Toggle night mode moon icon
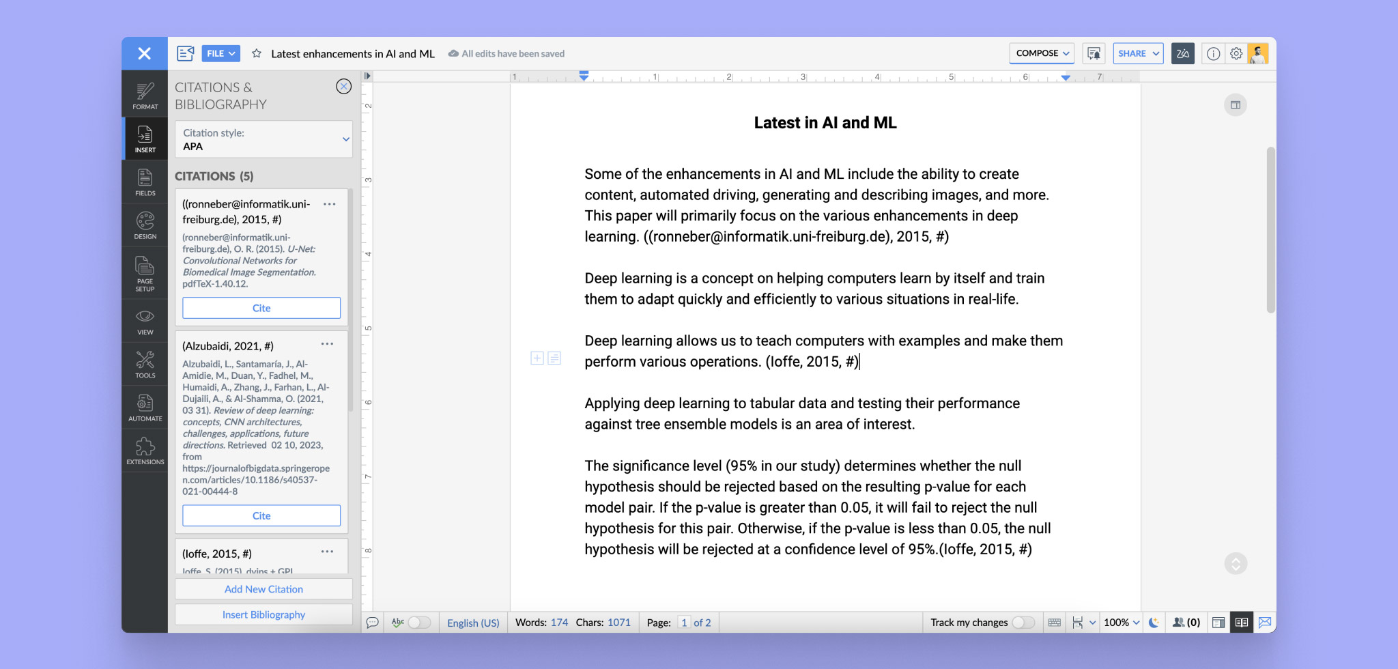Screen dimensions: 1398x669 coord(1154,623)
